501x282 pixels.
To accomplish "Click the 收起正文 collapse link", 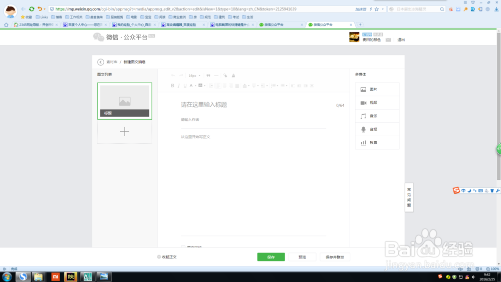I will click(x=167, y=257).
